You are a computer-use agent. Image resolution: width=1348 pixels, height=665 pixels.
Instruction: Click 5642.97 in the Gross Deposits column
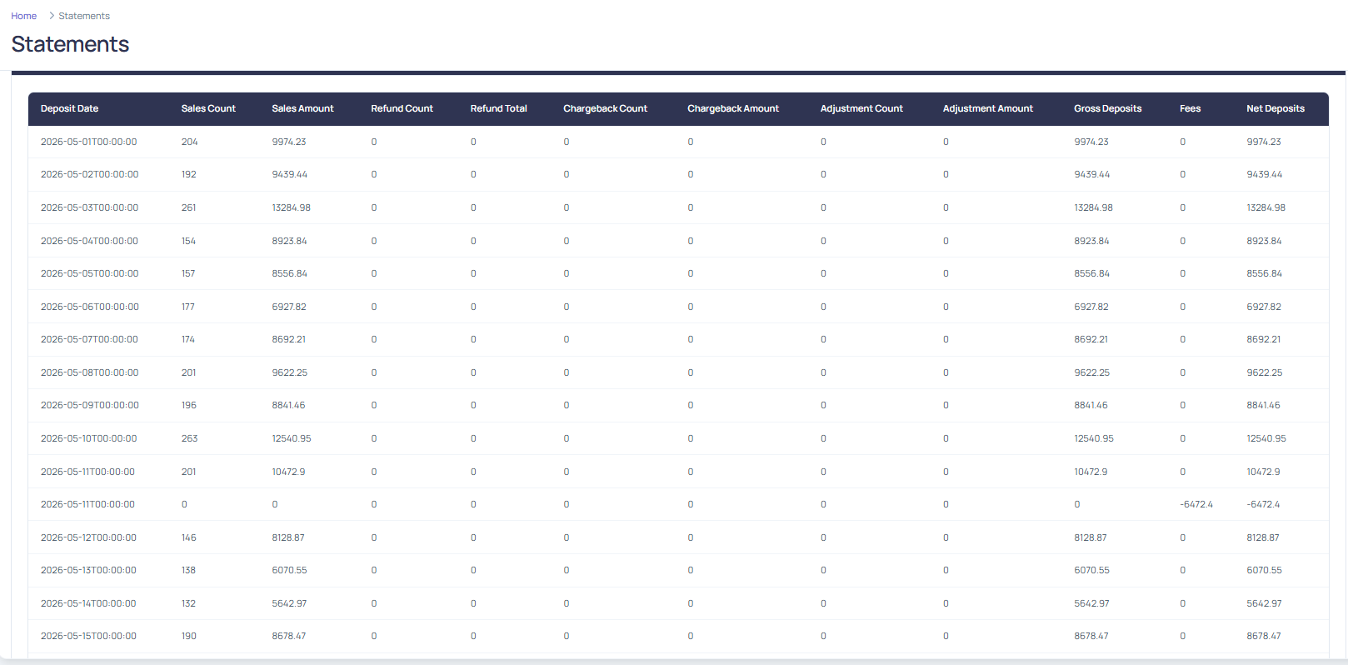click(1091, 603)
